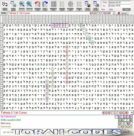The image size is (134, 136).
Task: Click the red-circled letter in matrix row 6
Action: click(x=67, y=47)
